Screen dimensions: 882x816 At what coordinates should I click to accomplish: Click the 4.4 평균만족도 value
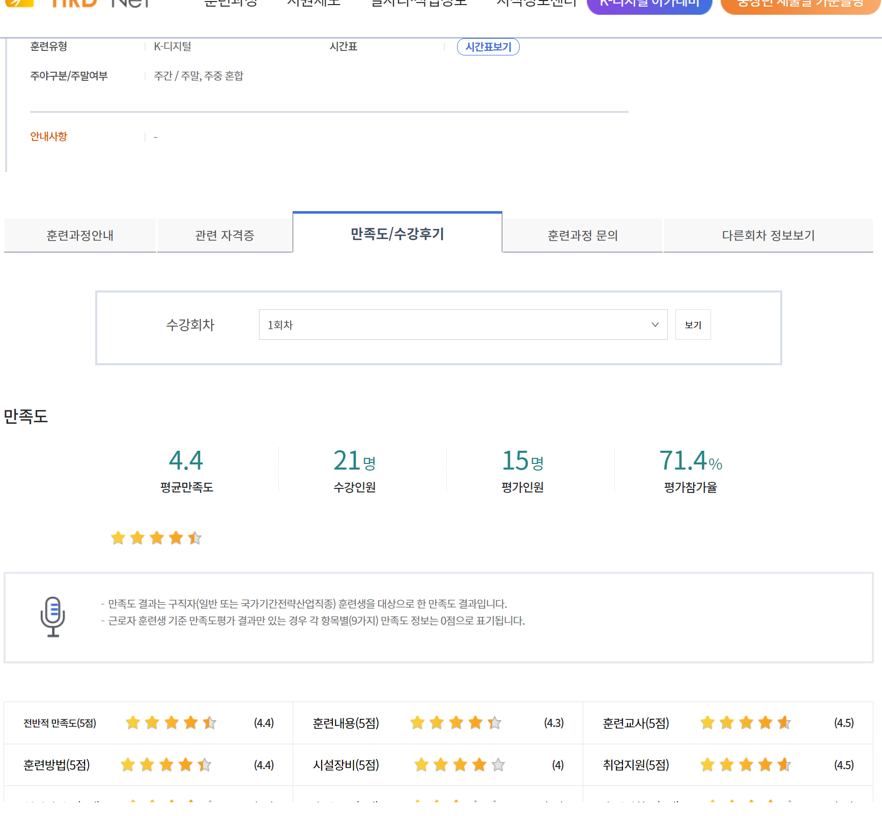point(186,461)
